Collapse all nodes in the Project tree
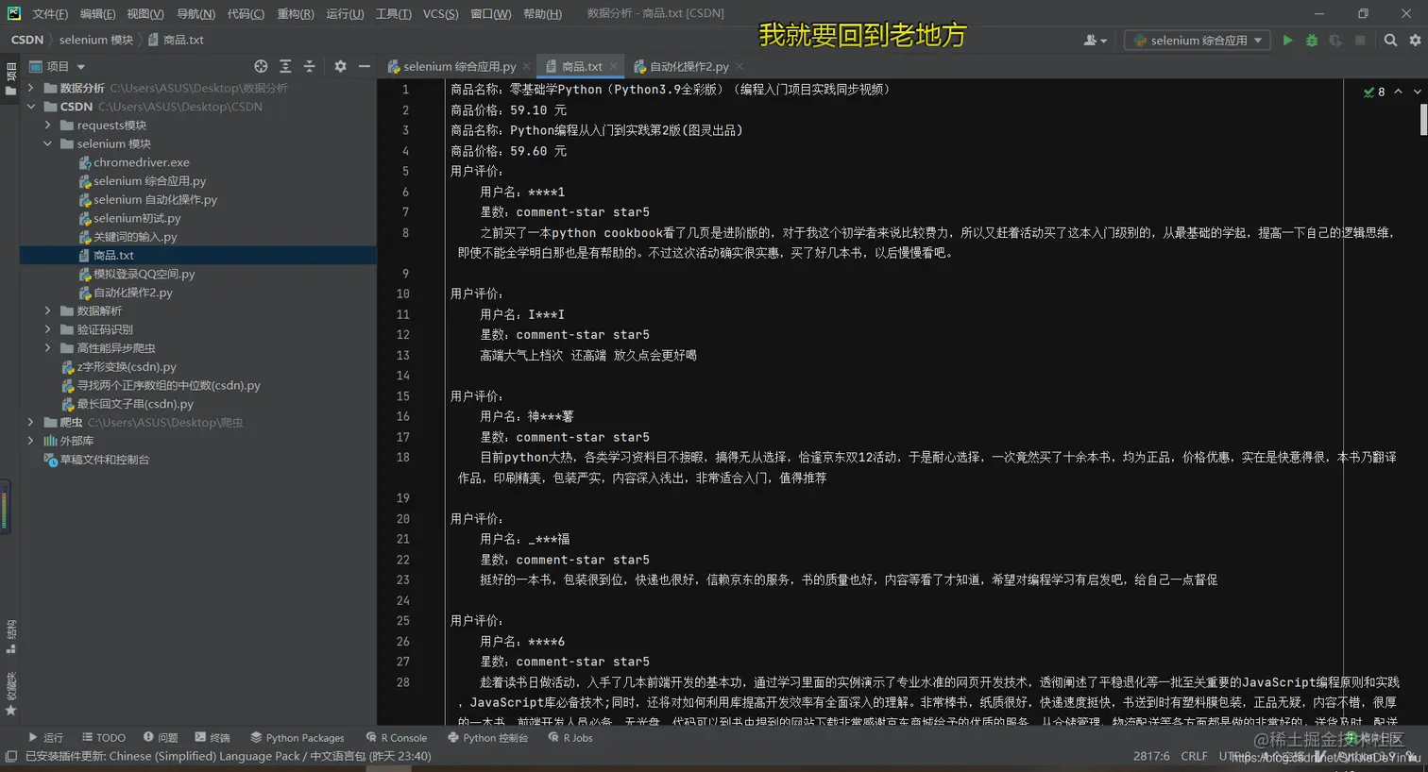This screenshot has height=772, width=1428. pos(310,67)
